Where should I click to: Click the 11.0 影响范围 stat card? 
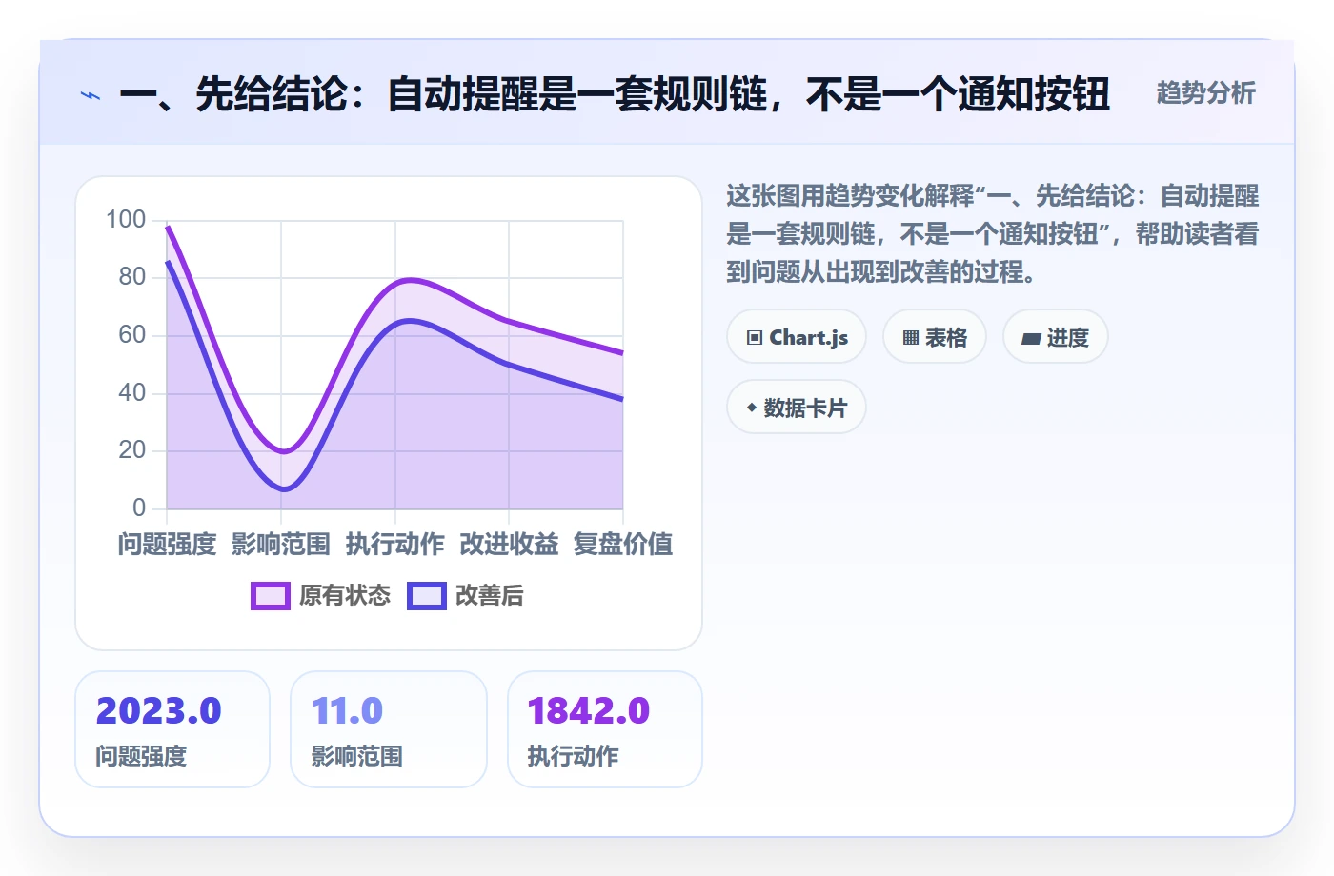point(389,729)
